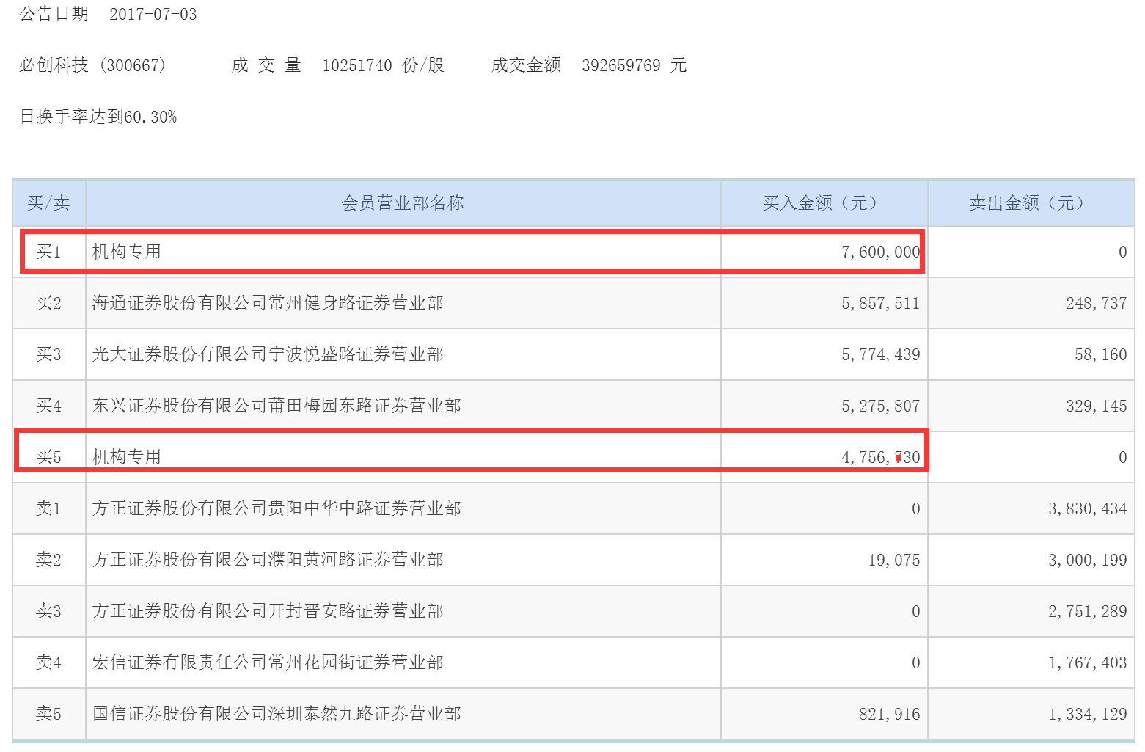Click the text 日换手率达到60.30%

98,117
